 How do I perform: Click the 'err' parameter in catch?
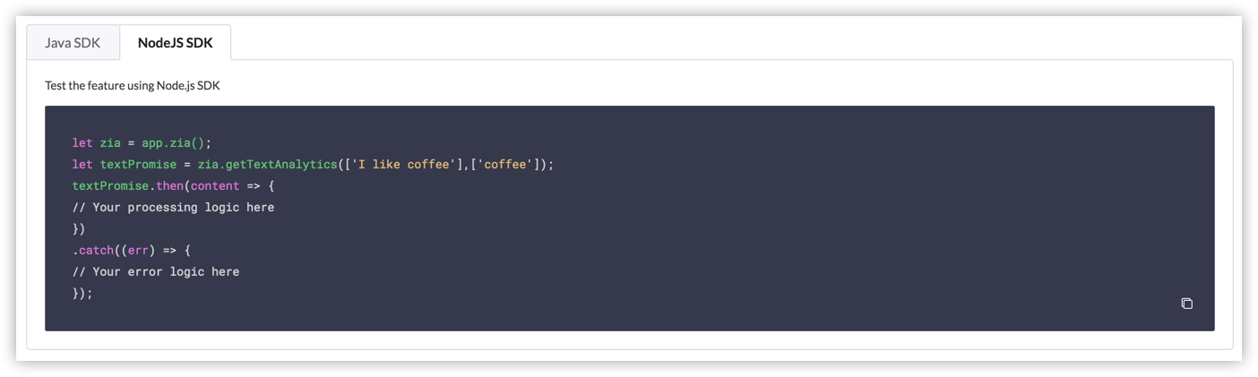[x=139, y=251]
